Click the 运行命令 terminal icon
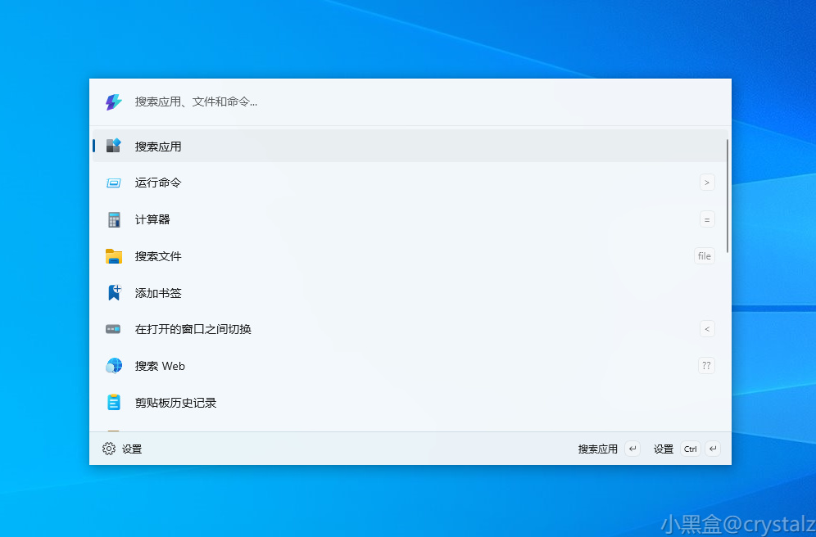This screenshot has width=816, height=537. click(x=113, y=183)
